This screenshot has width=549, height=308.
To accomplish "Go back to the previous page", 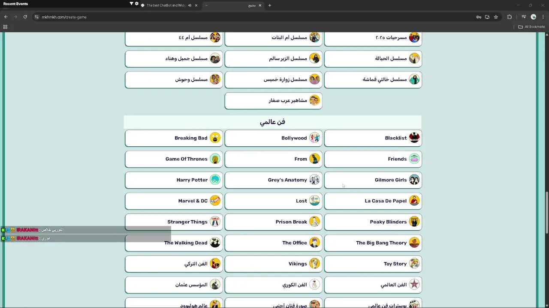I will 6,17.
